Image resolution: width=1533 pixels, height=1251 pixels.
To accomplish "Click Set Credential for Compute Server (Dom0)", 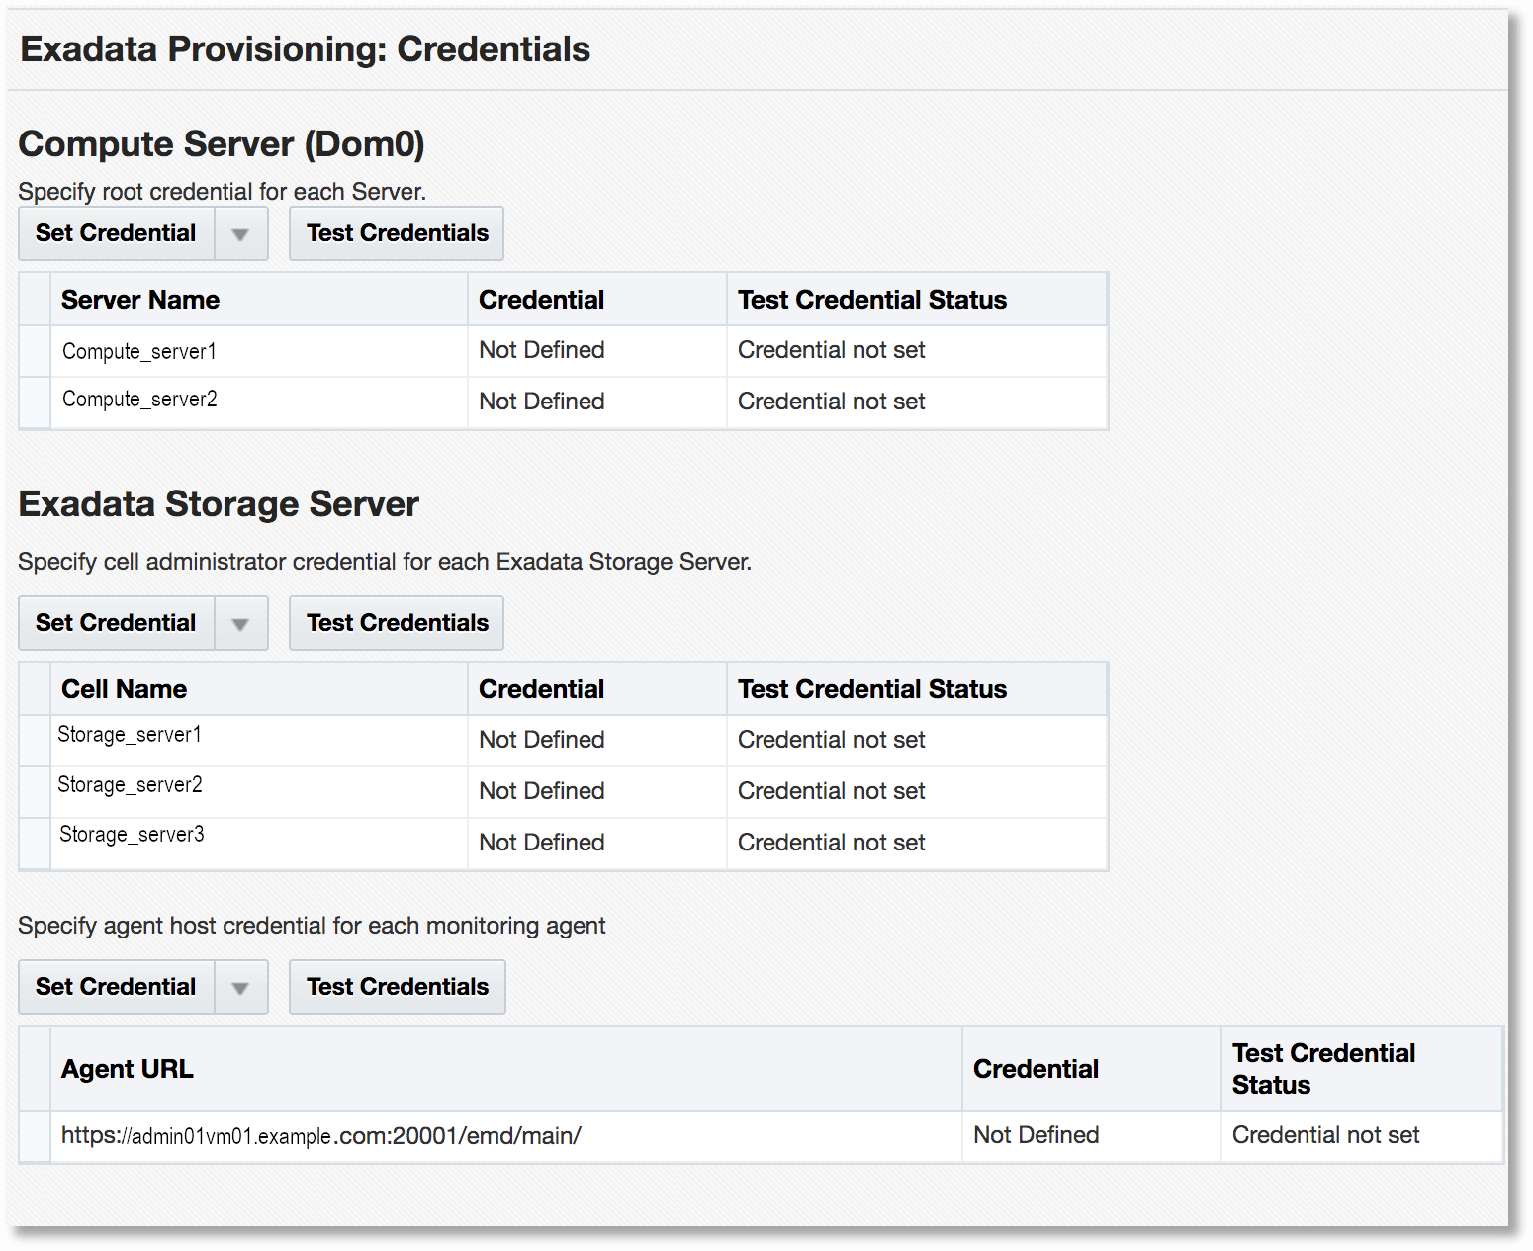I will [x=116, y=233].
